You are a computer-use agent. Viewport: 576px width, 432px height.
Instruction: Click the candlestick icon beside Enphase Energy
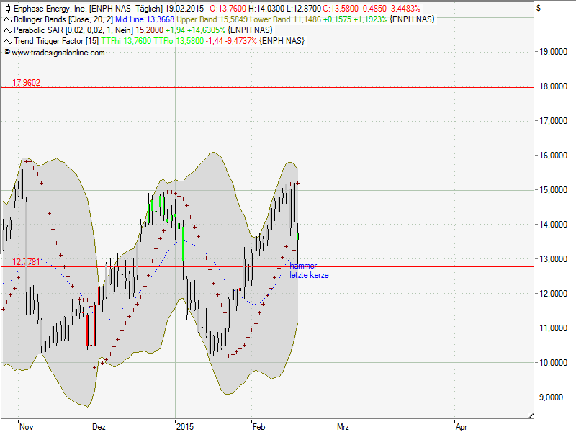7,9
